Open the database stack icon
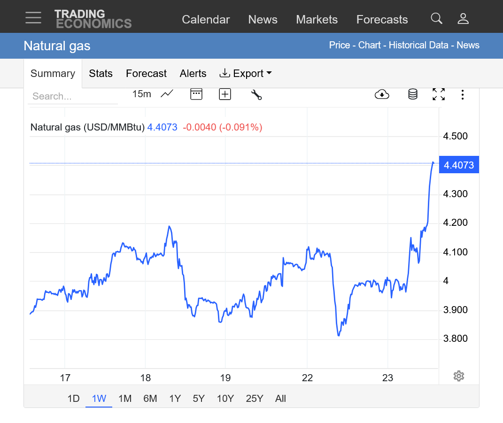The width and height of the screenshot is (503, 423). tap(412, 94)
